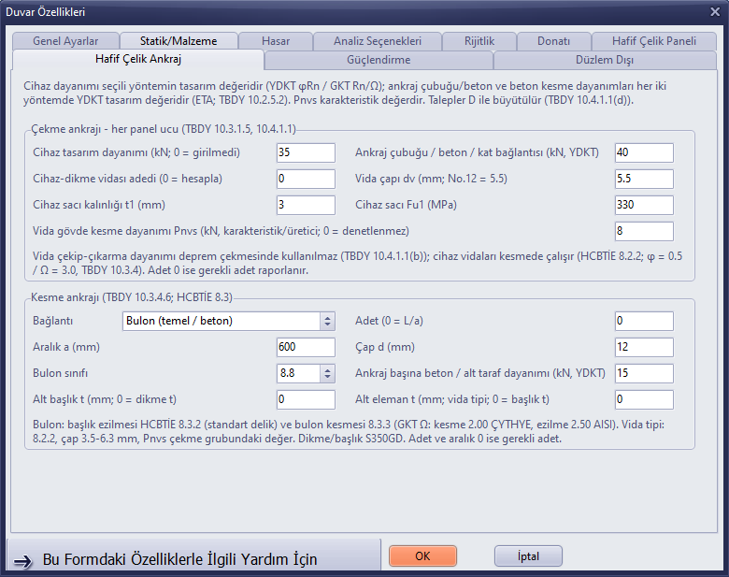Click the Alt başlık t (mm) field
This screenshot has height=577, width=729.
(x=306, y=399)
